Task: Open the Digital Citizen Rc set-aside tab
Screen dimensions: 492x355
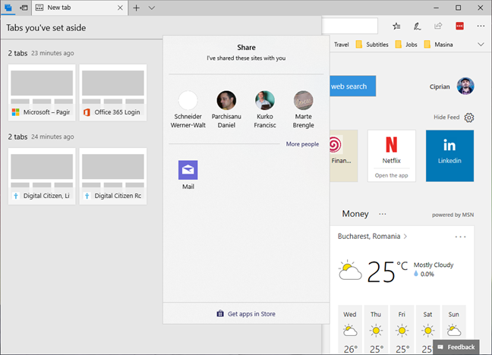Action: coord(113,176)
